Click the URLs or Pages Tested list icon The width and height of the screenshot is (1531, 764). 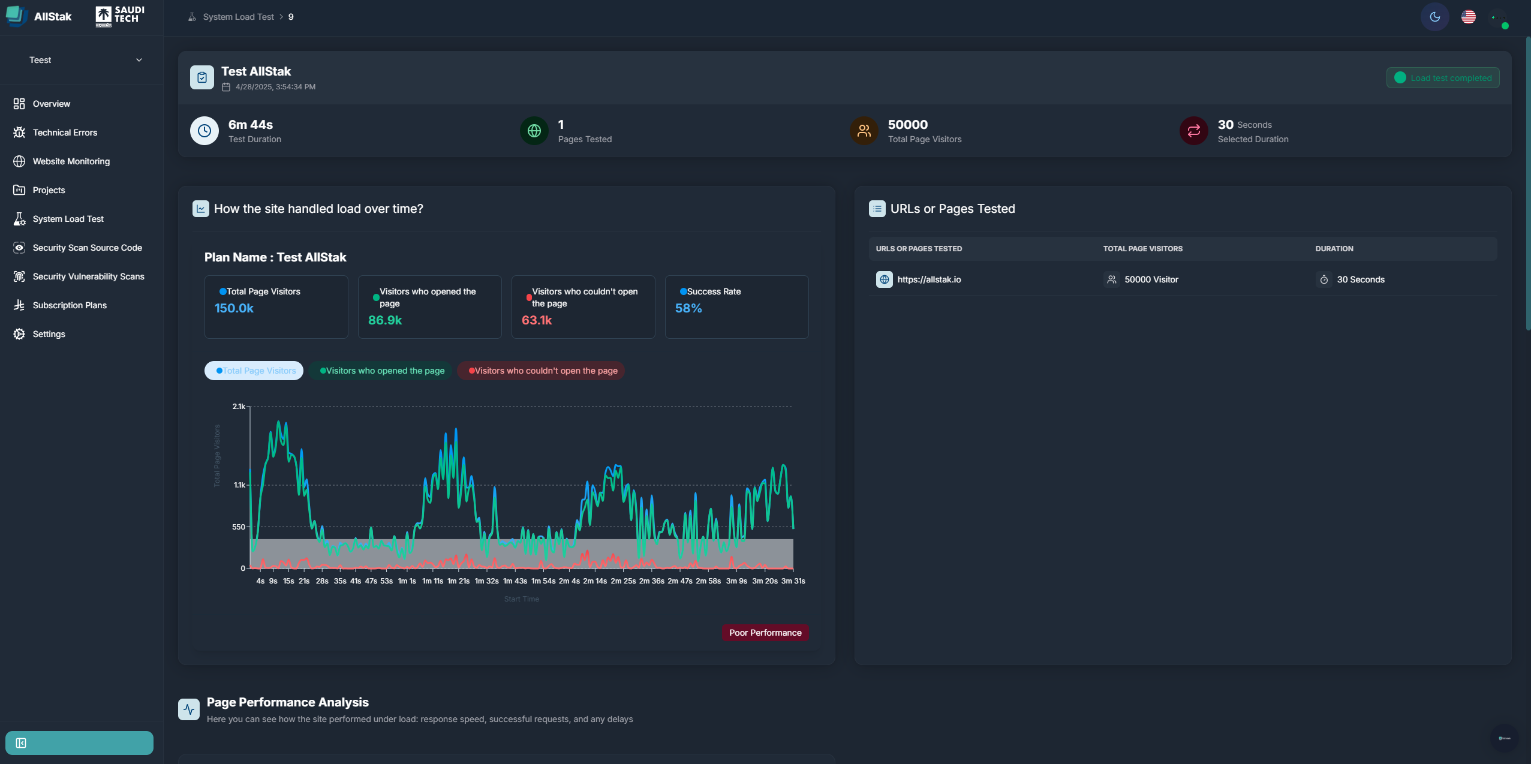point(877,209)
